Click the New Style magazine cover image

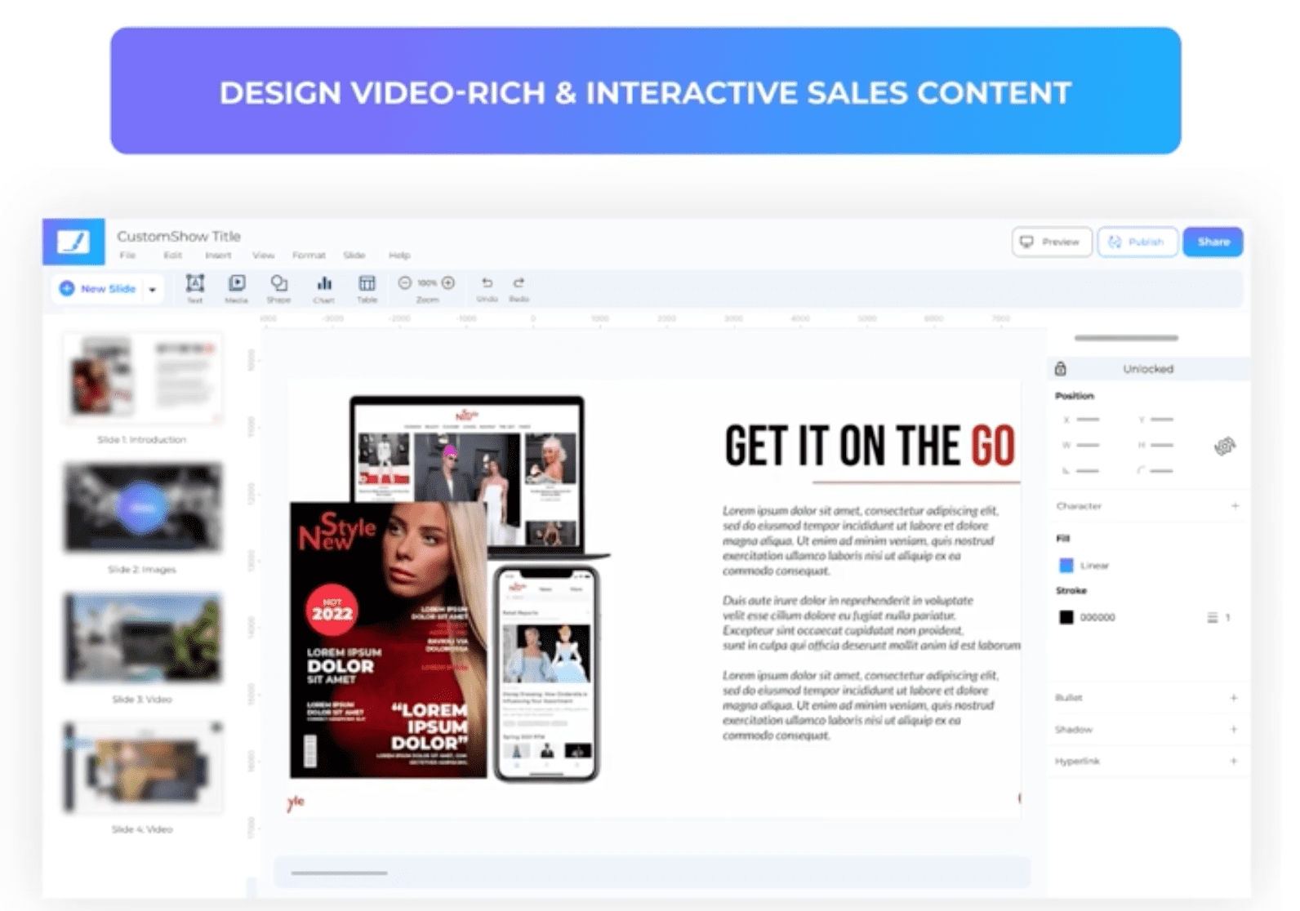click(389, 640)
